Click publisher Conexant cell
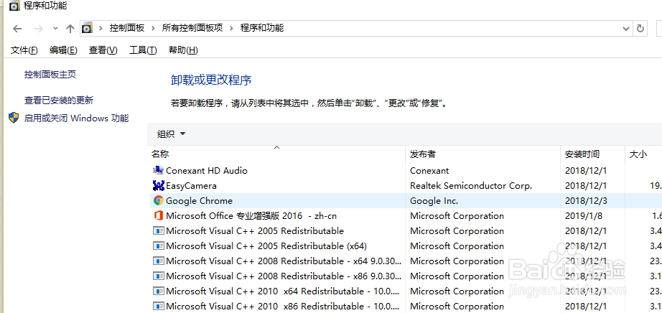 (x=429, y=171)
